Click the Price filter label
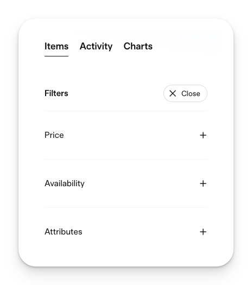The height and width of the screenshot is (285, 252). point(54,135)
